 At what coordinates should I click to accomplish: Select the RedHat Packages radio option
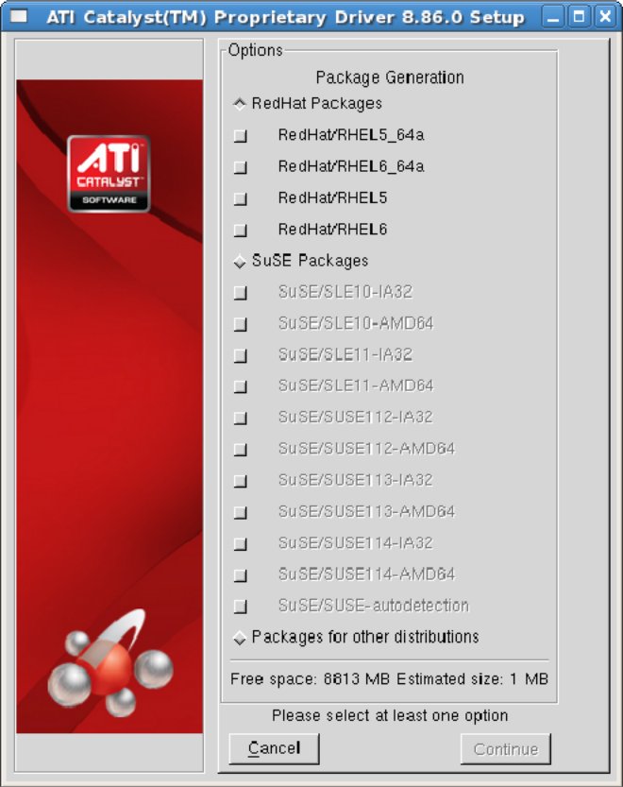pyautogui.click(x=240, y=104)
